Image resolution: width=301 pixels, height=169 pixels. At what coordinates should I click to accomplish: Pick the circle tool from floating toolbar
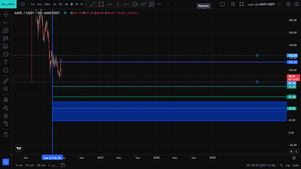click(x=135, y=4)
